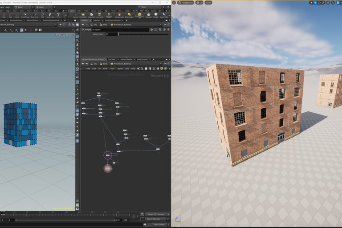This screenshot has height=228, width=342.
Task: Add a new tab to network editor pane
Action: point(154,59)
